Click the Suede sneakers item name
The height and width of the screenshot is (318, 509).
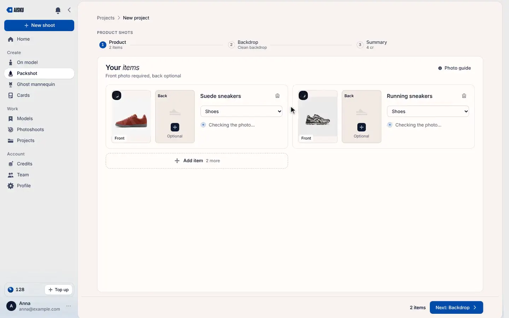tap(221, 96)
